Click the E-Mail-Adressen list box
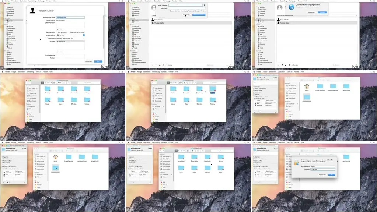The width and height of the screenshot is (377, 212). pyautogui.click(x=70, y=25)
